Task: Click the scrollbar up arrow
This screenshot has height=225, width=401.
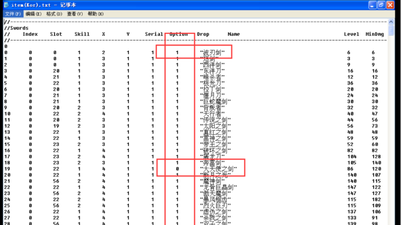Action: pyautogui.click(x=391, y=22)
